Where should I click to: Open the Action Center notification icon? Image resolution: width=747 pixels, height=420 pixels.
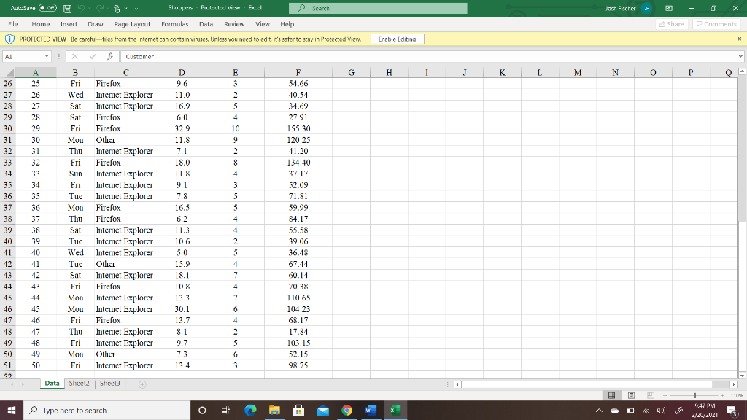732,410
